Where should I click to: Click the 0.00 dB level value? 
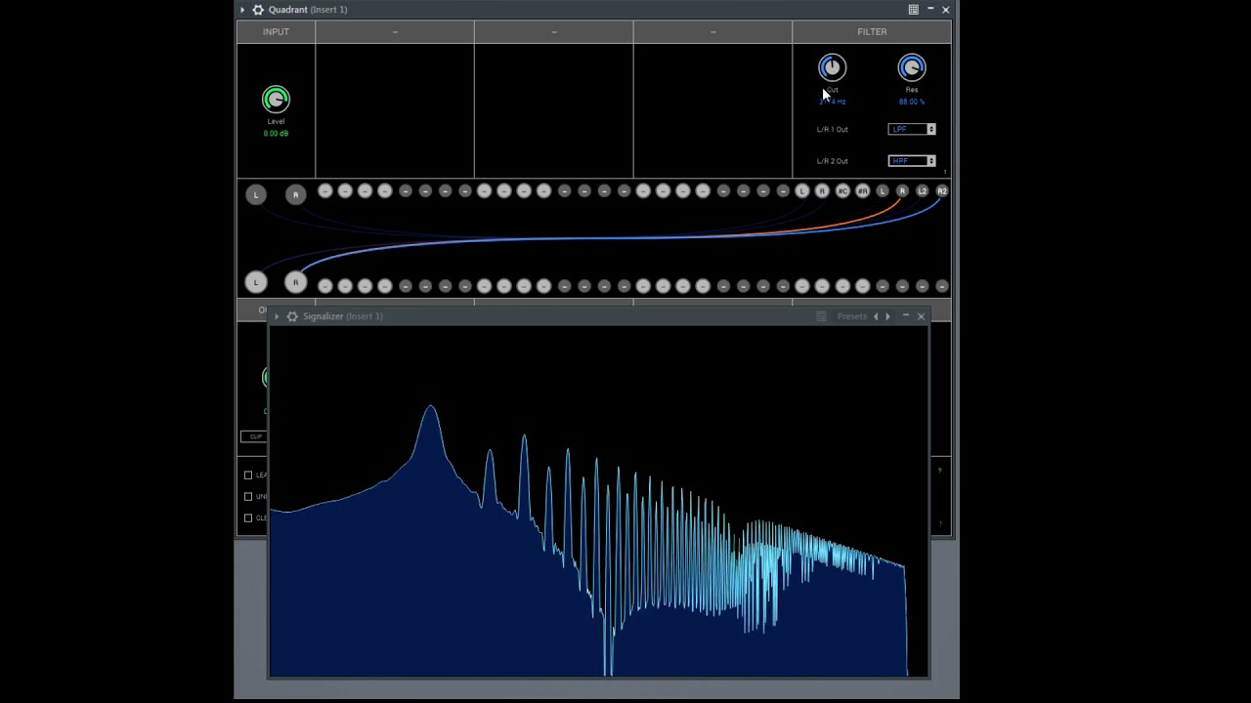pyautogui.click(x=276, y=133)
